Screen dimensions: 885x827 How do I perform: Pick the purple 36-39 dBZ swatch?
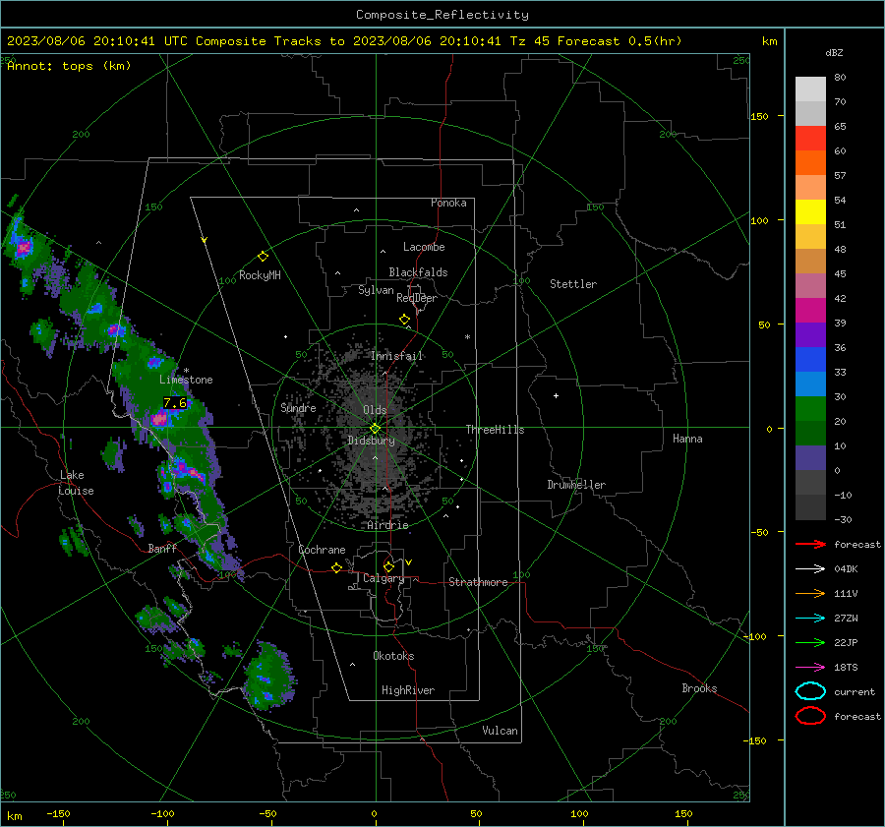[x=810, y=334]
